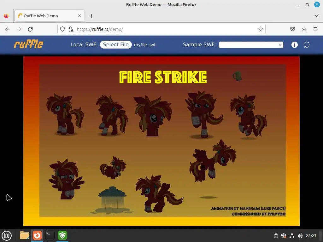Open the Firefox hamburger menu
The height and width of the screenshot is (242, 323).
pyautogui.click(x=315, y=29)
